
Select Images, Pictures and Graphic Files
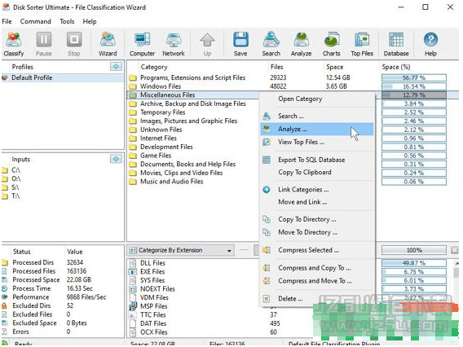(x=188, y=121)
